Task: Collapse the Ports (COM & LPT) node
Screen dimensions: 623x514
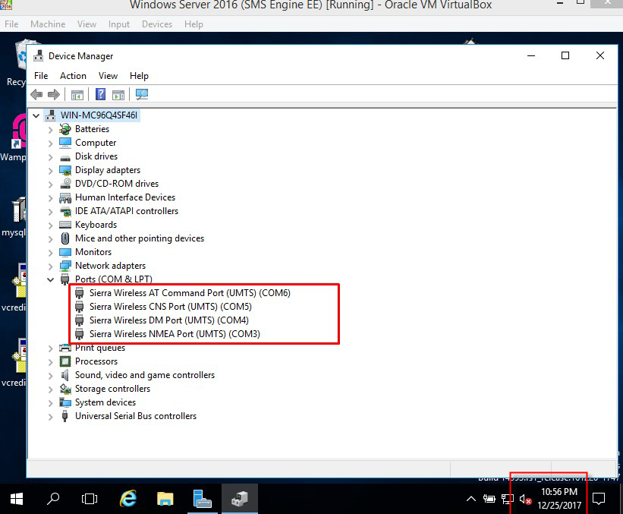Action: click(x=51, y=279)
